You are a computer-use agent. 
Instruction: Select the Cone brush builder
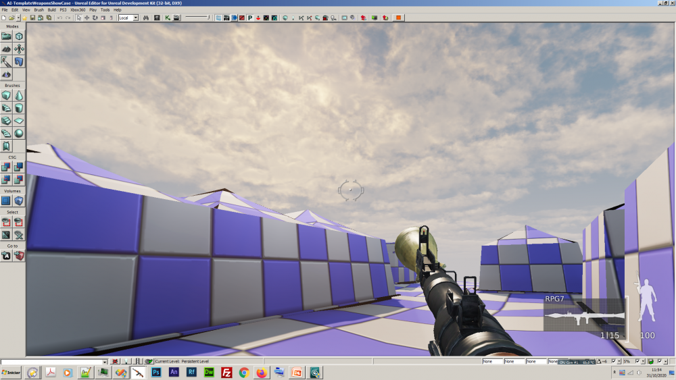19,96
